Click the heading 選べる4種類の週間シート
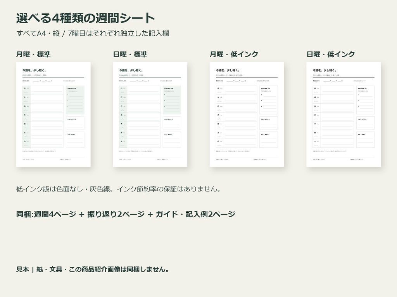Image resolution: width=397 pixels, height=297 pixels. click(x=86, y=18)
